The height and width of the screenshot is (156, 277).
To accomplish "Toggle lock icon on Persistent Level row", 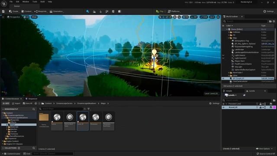I will [x=261, y=104].
